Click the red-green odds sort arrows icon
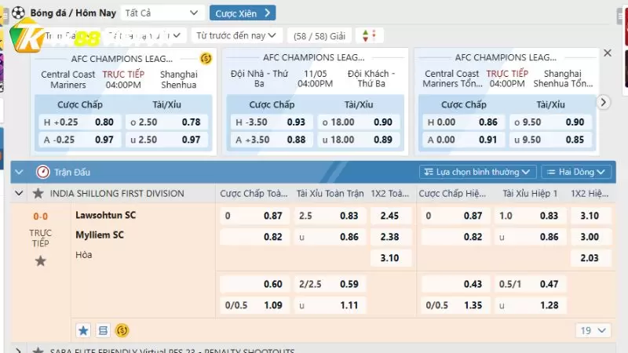 (369, 35)
